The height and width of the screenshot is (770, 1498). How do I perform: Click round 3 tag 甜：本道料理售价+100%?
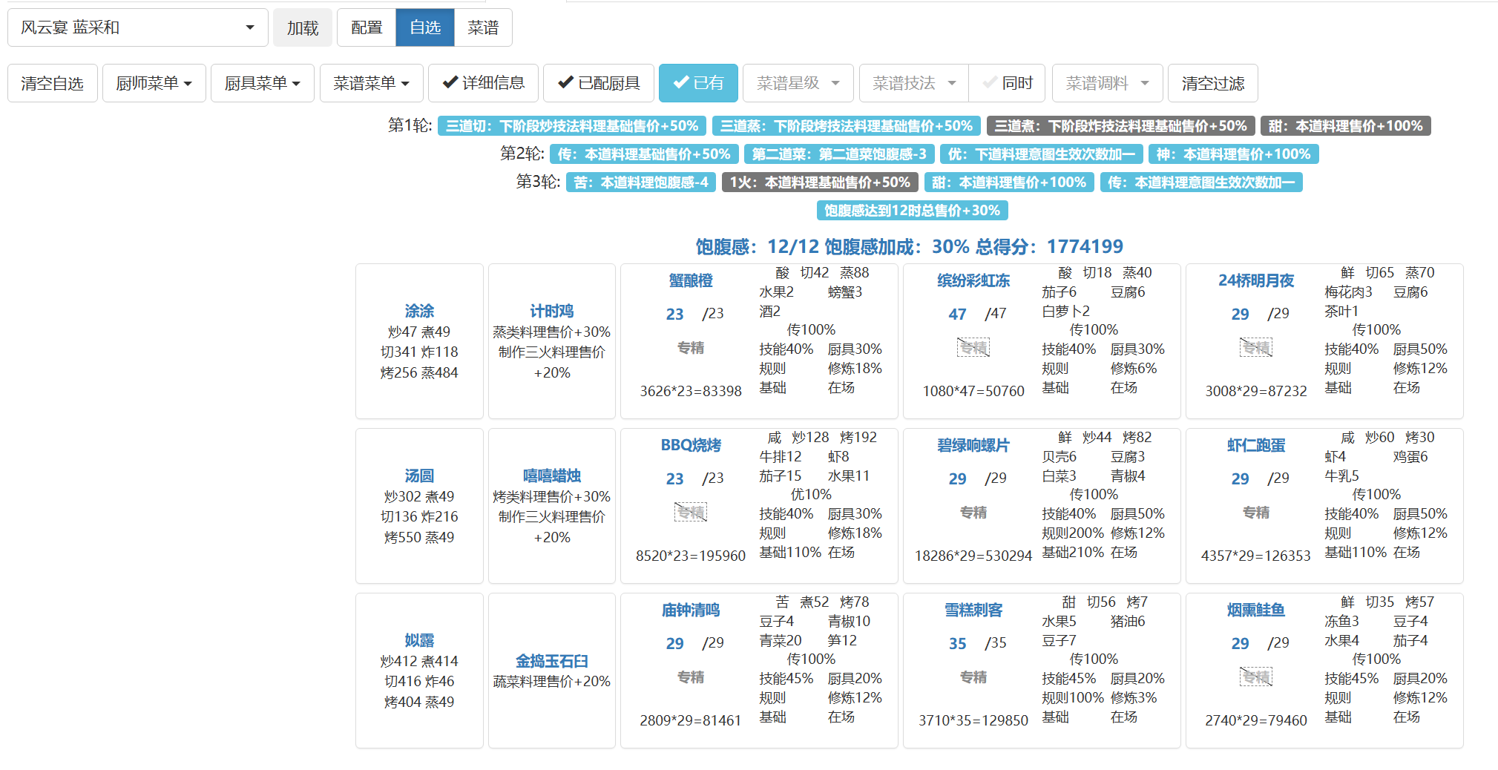coord(1009,182)
